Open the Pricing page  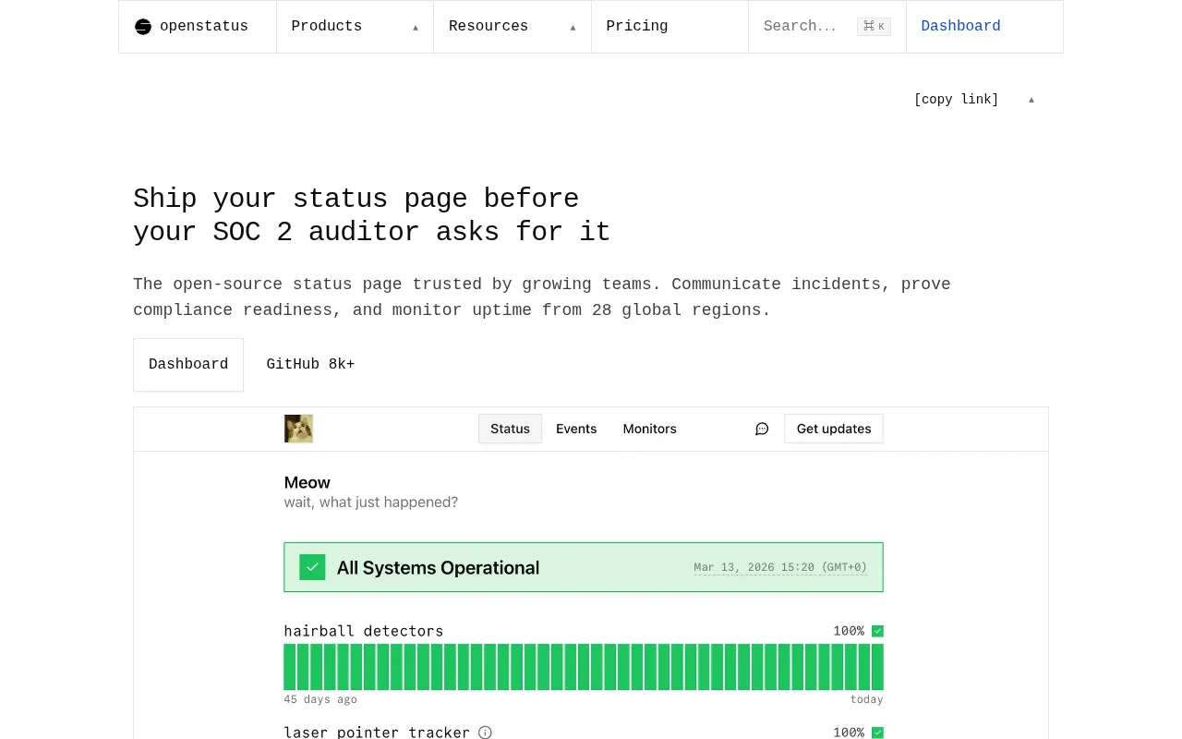[669, 27]
